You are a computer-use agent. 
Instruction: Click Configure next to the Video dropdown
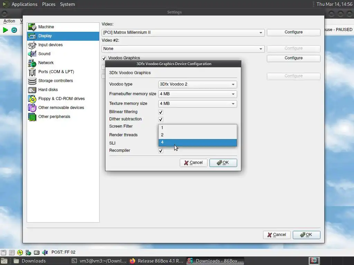pos(294,32)
